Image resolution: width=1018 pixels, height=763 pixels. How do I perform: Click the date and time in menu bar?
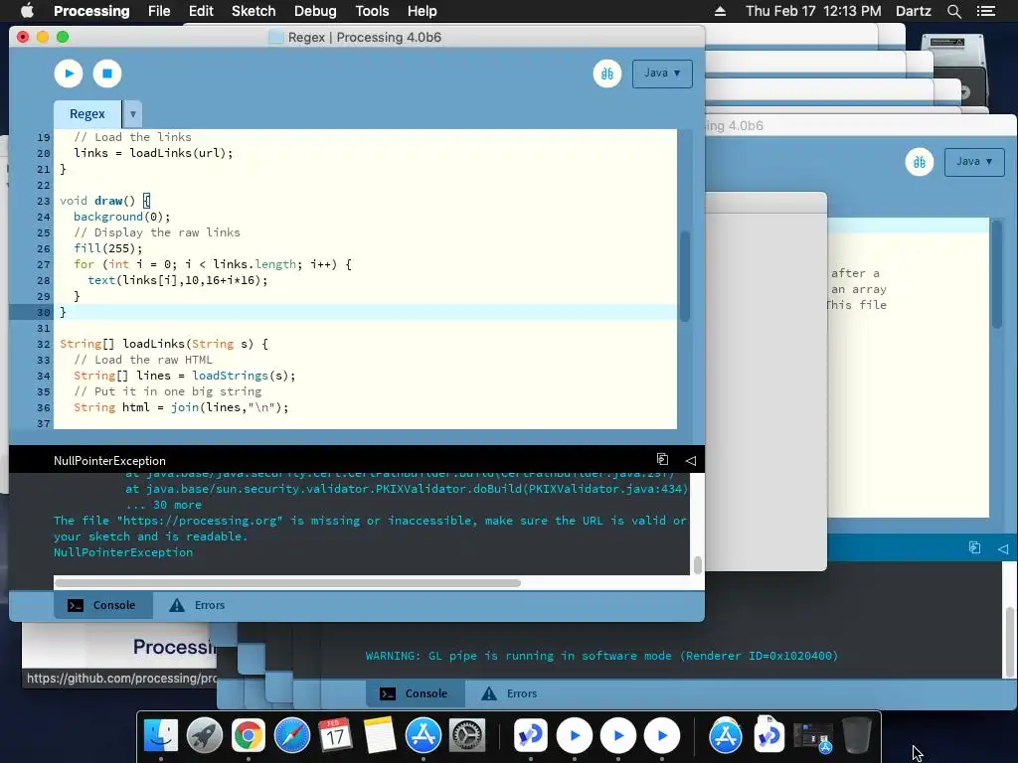coord(813,11)
